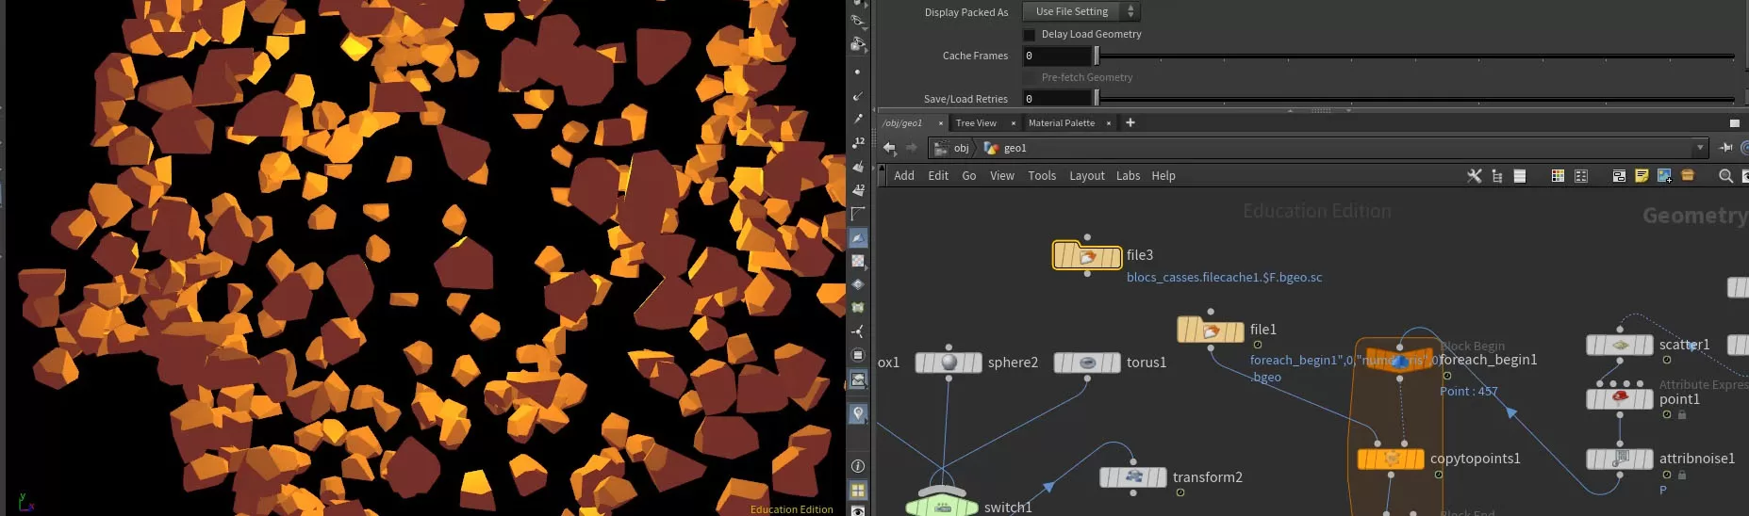Screen dimensions: 1749x516
Task: Expand the network path dropdown arrow
Action: (1700, 148)
